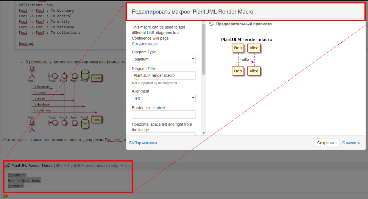Click the previewed Bob-Alice diagram
368x199 pixels.
click(x=246, y=57)
